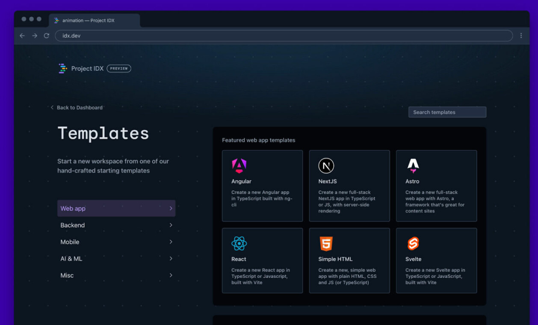Open the Angular template title
Viewport: 538px width, 325px height.
(x=241, y=181)
